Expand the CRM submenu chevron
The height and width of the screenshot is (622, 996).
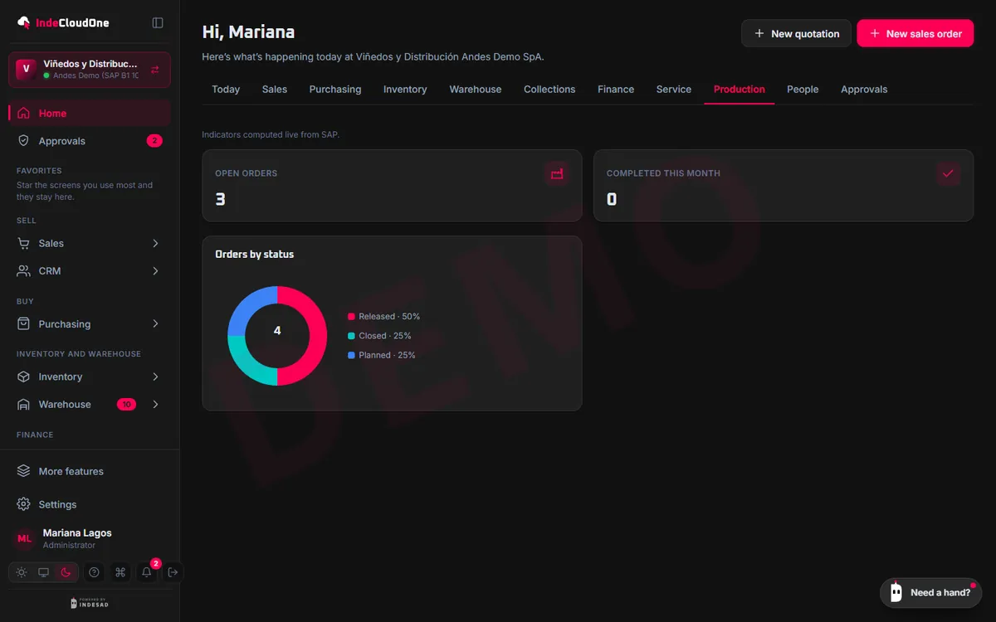(x=155, y=271)
